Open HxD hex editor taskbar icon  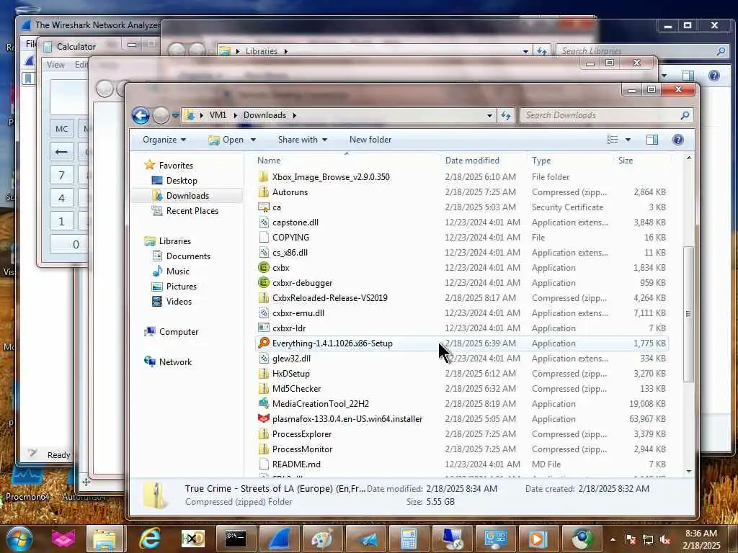click(x=192, y=539)
